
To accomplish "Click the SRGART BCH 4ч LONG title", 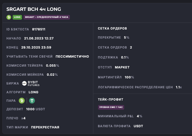I will (34, 9).
